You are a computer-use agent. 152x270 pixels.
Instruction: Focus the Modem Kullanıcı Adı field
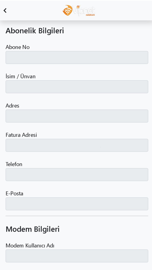pos(77,256)
